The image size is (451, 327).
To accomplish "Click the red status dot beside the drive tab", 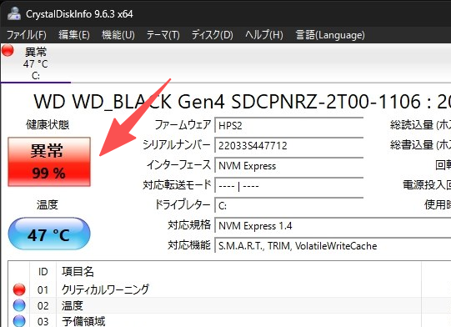I will click(8, 50).
